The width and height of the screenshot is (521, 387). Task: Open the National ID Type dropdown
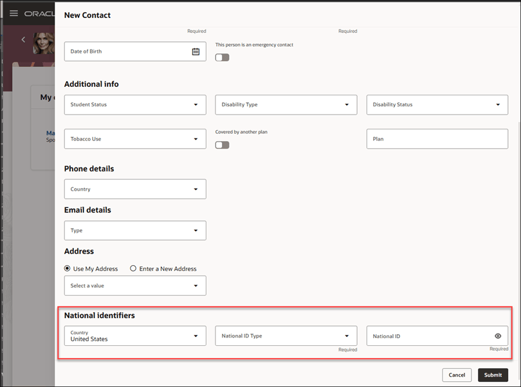tap(286, 335)
